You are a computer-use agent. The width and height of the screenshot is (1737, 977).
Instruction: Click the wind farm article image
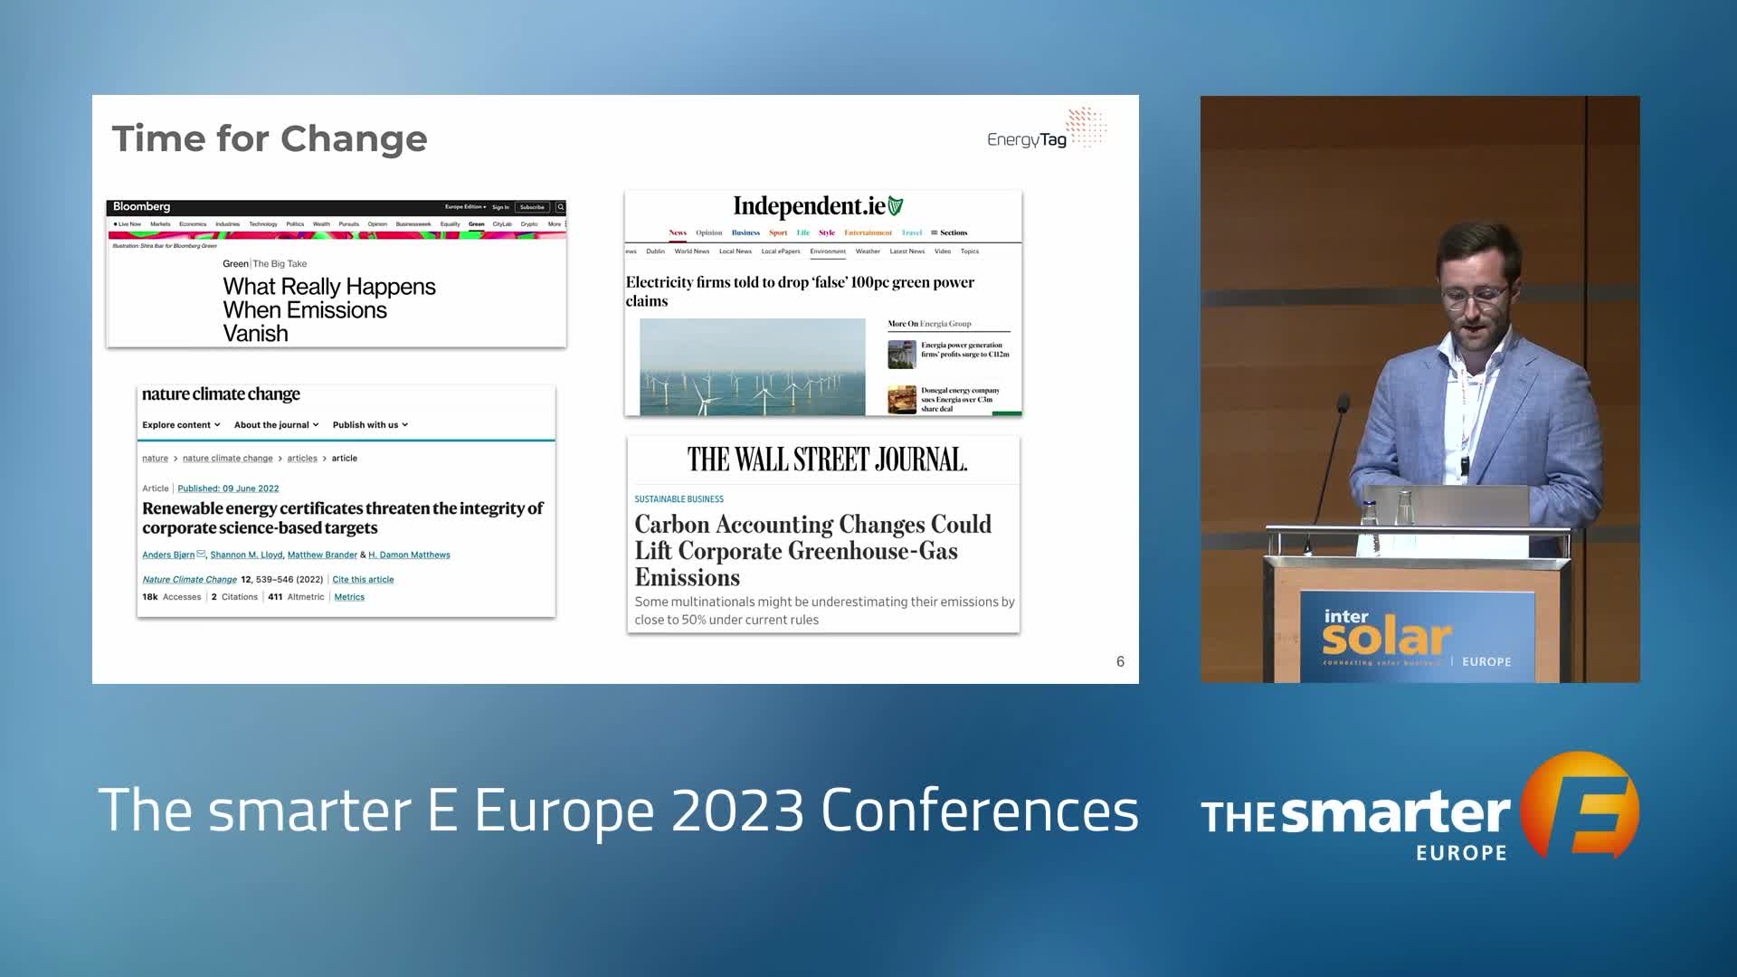[753, 366]
